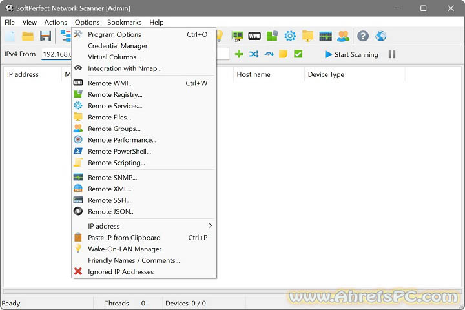Select Remote WMI menu item
This screenshot has width=465, height=310.
(x=144, y=83)
